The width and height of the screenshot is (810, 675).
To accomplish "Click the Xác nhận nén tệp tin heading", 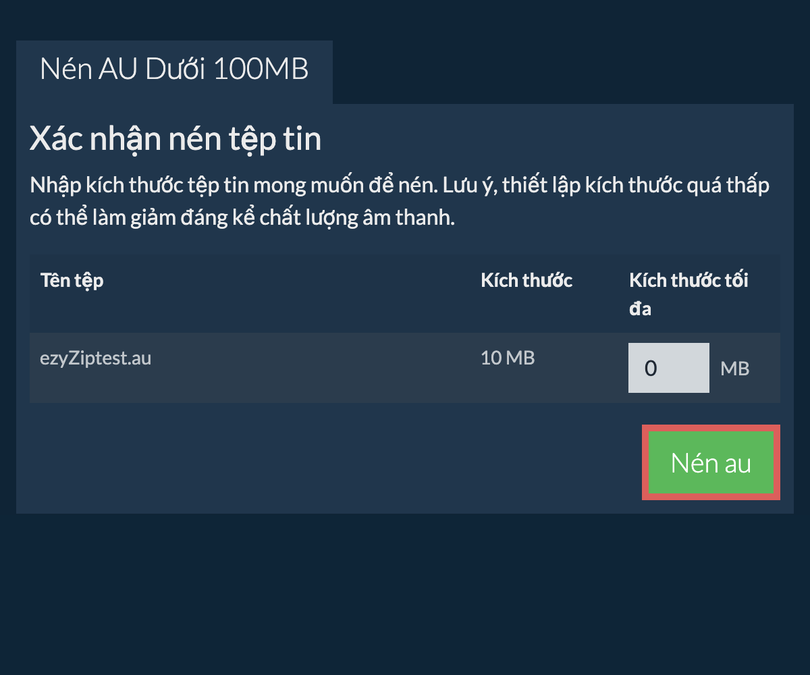I will coord(175,139).
